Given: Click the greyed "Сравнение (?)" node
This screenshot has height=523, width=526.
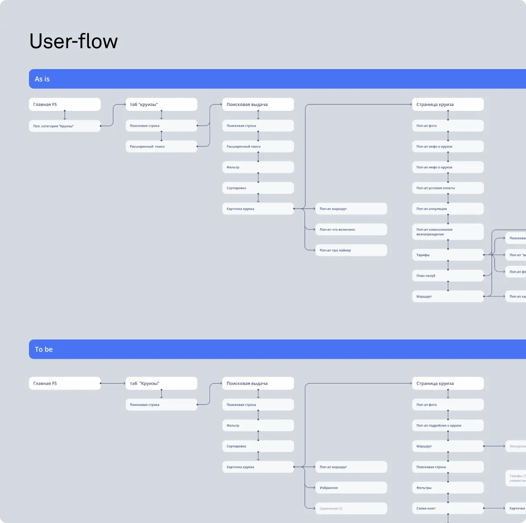Looking at the screenshot, I should tap(351, 509).
